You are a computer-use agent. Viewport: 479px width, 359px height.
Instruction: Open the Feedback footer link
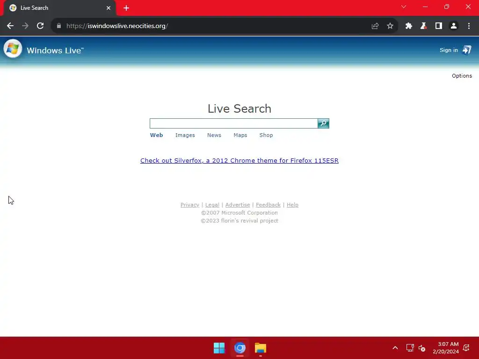[x=268, y=205]
